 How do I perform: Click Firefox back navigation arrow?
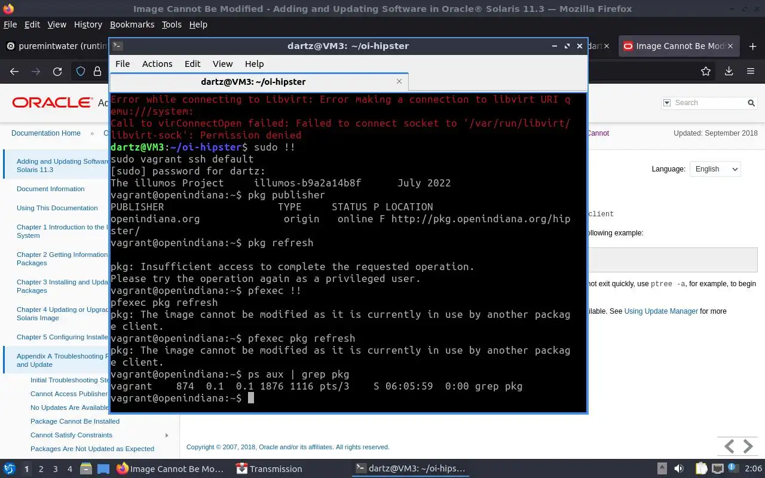coord(14,72)
